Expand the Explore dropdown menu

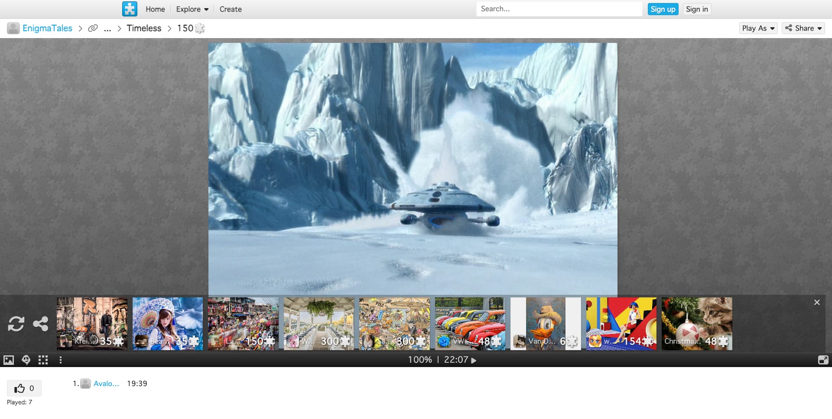pyautogui.click(x=192, y=9)
